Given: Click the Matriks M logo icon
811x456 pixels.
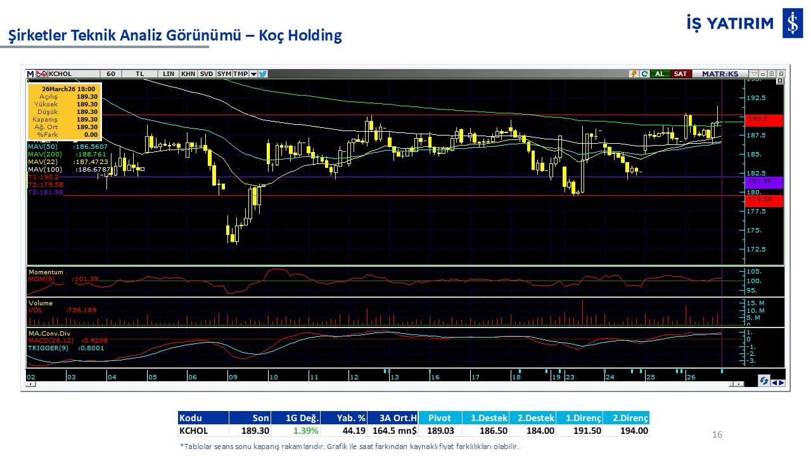Looking at the screenshot, I should (30, 74).
